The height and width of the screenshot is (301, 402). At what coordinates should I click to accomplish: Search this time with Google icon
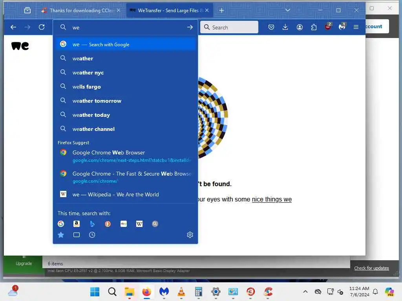(61, 224)
